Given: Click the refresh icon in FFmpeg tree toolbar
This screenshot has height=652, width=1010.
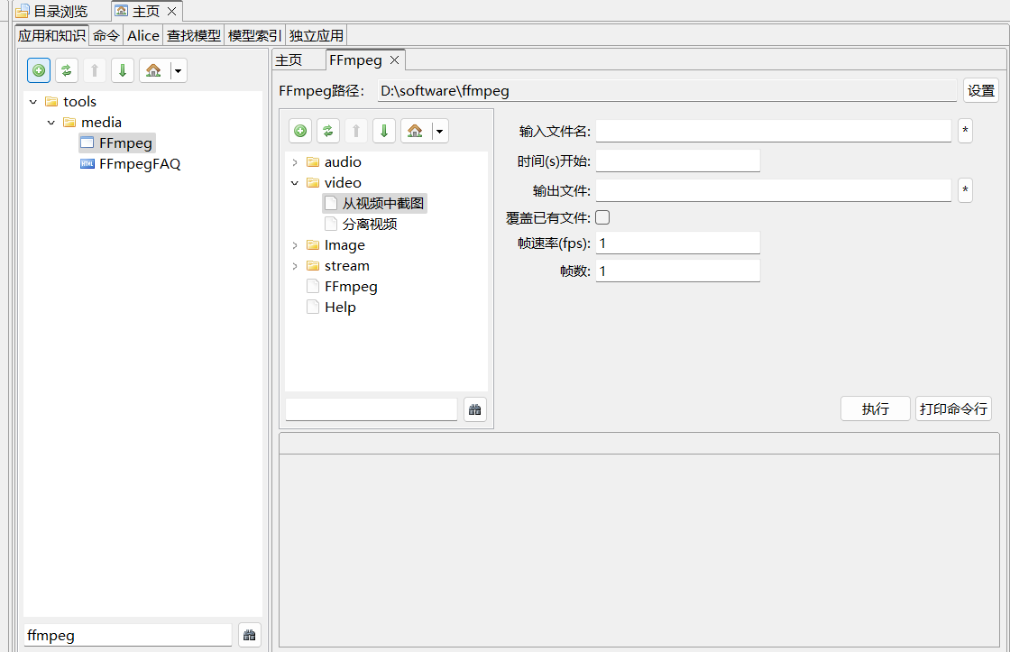Looking at the screenshot, I should pyautogui.click(x=328, y=131).
